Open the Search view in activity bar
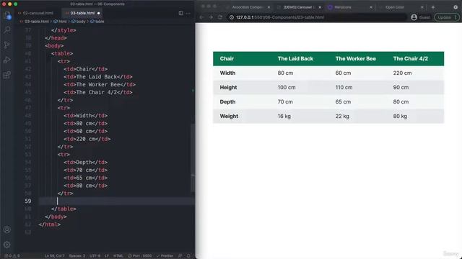 [7, 29]
